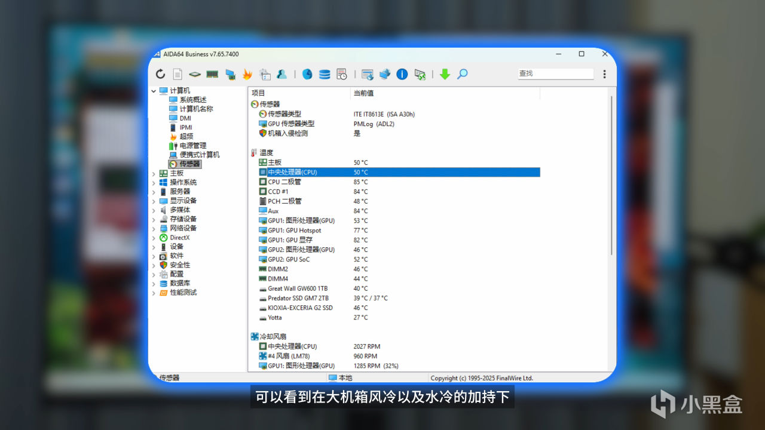The image size is (765, 430).
Task: Click the magnifying glass search icon
Action: pyautogui.click(x=462, y=74)
